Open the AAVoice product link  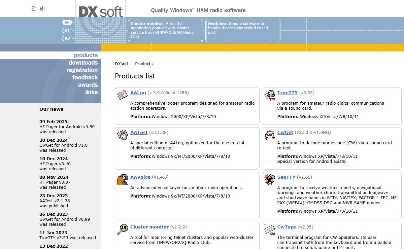140,177
